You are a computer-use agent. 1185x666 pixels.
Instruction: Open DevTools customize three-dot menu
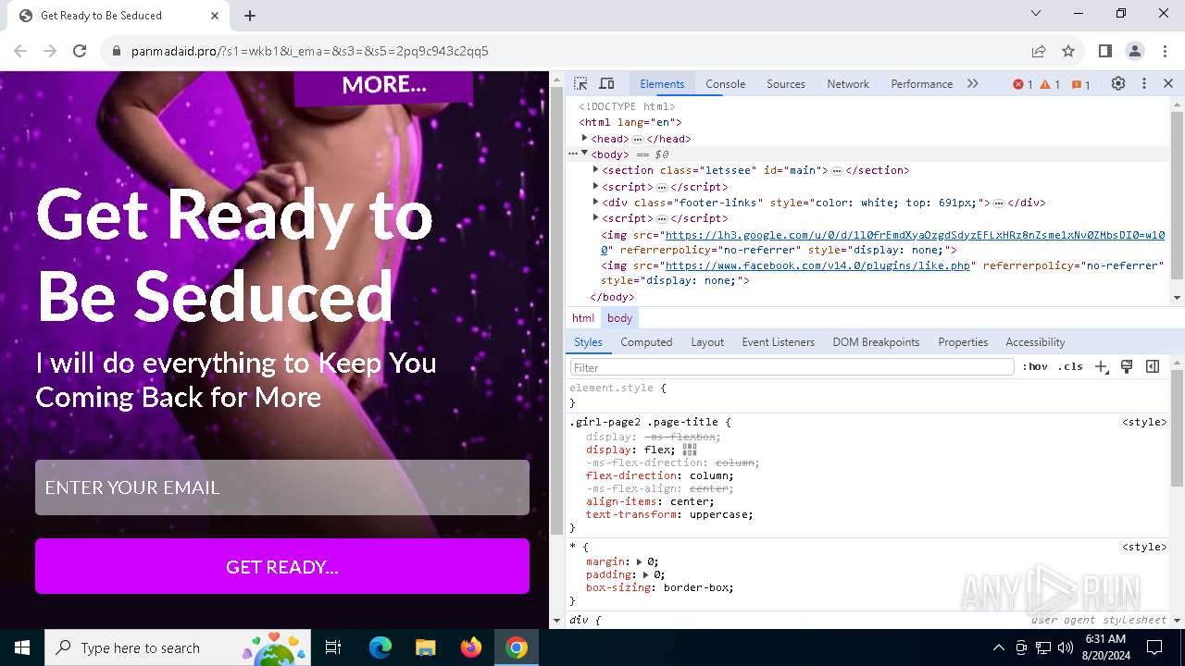tap(1144, 83)
